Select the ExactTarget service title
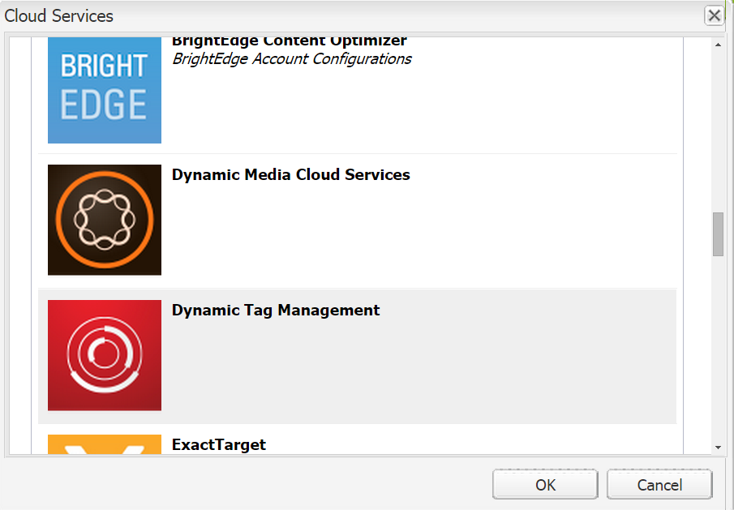This screenshot has width=734, height=510. pos(219,444)
